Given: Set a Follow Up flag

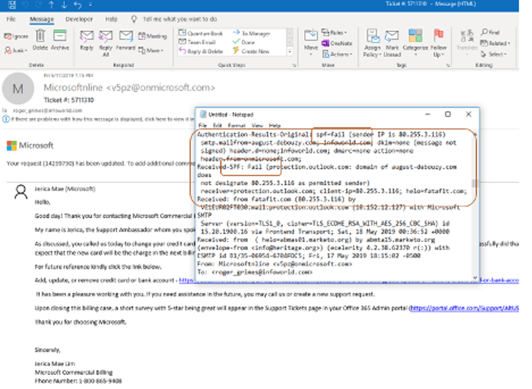Looking at the screenshot, I should [x=438, y=43].
